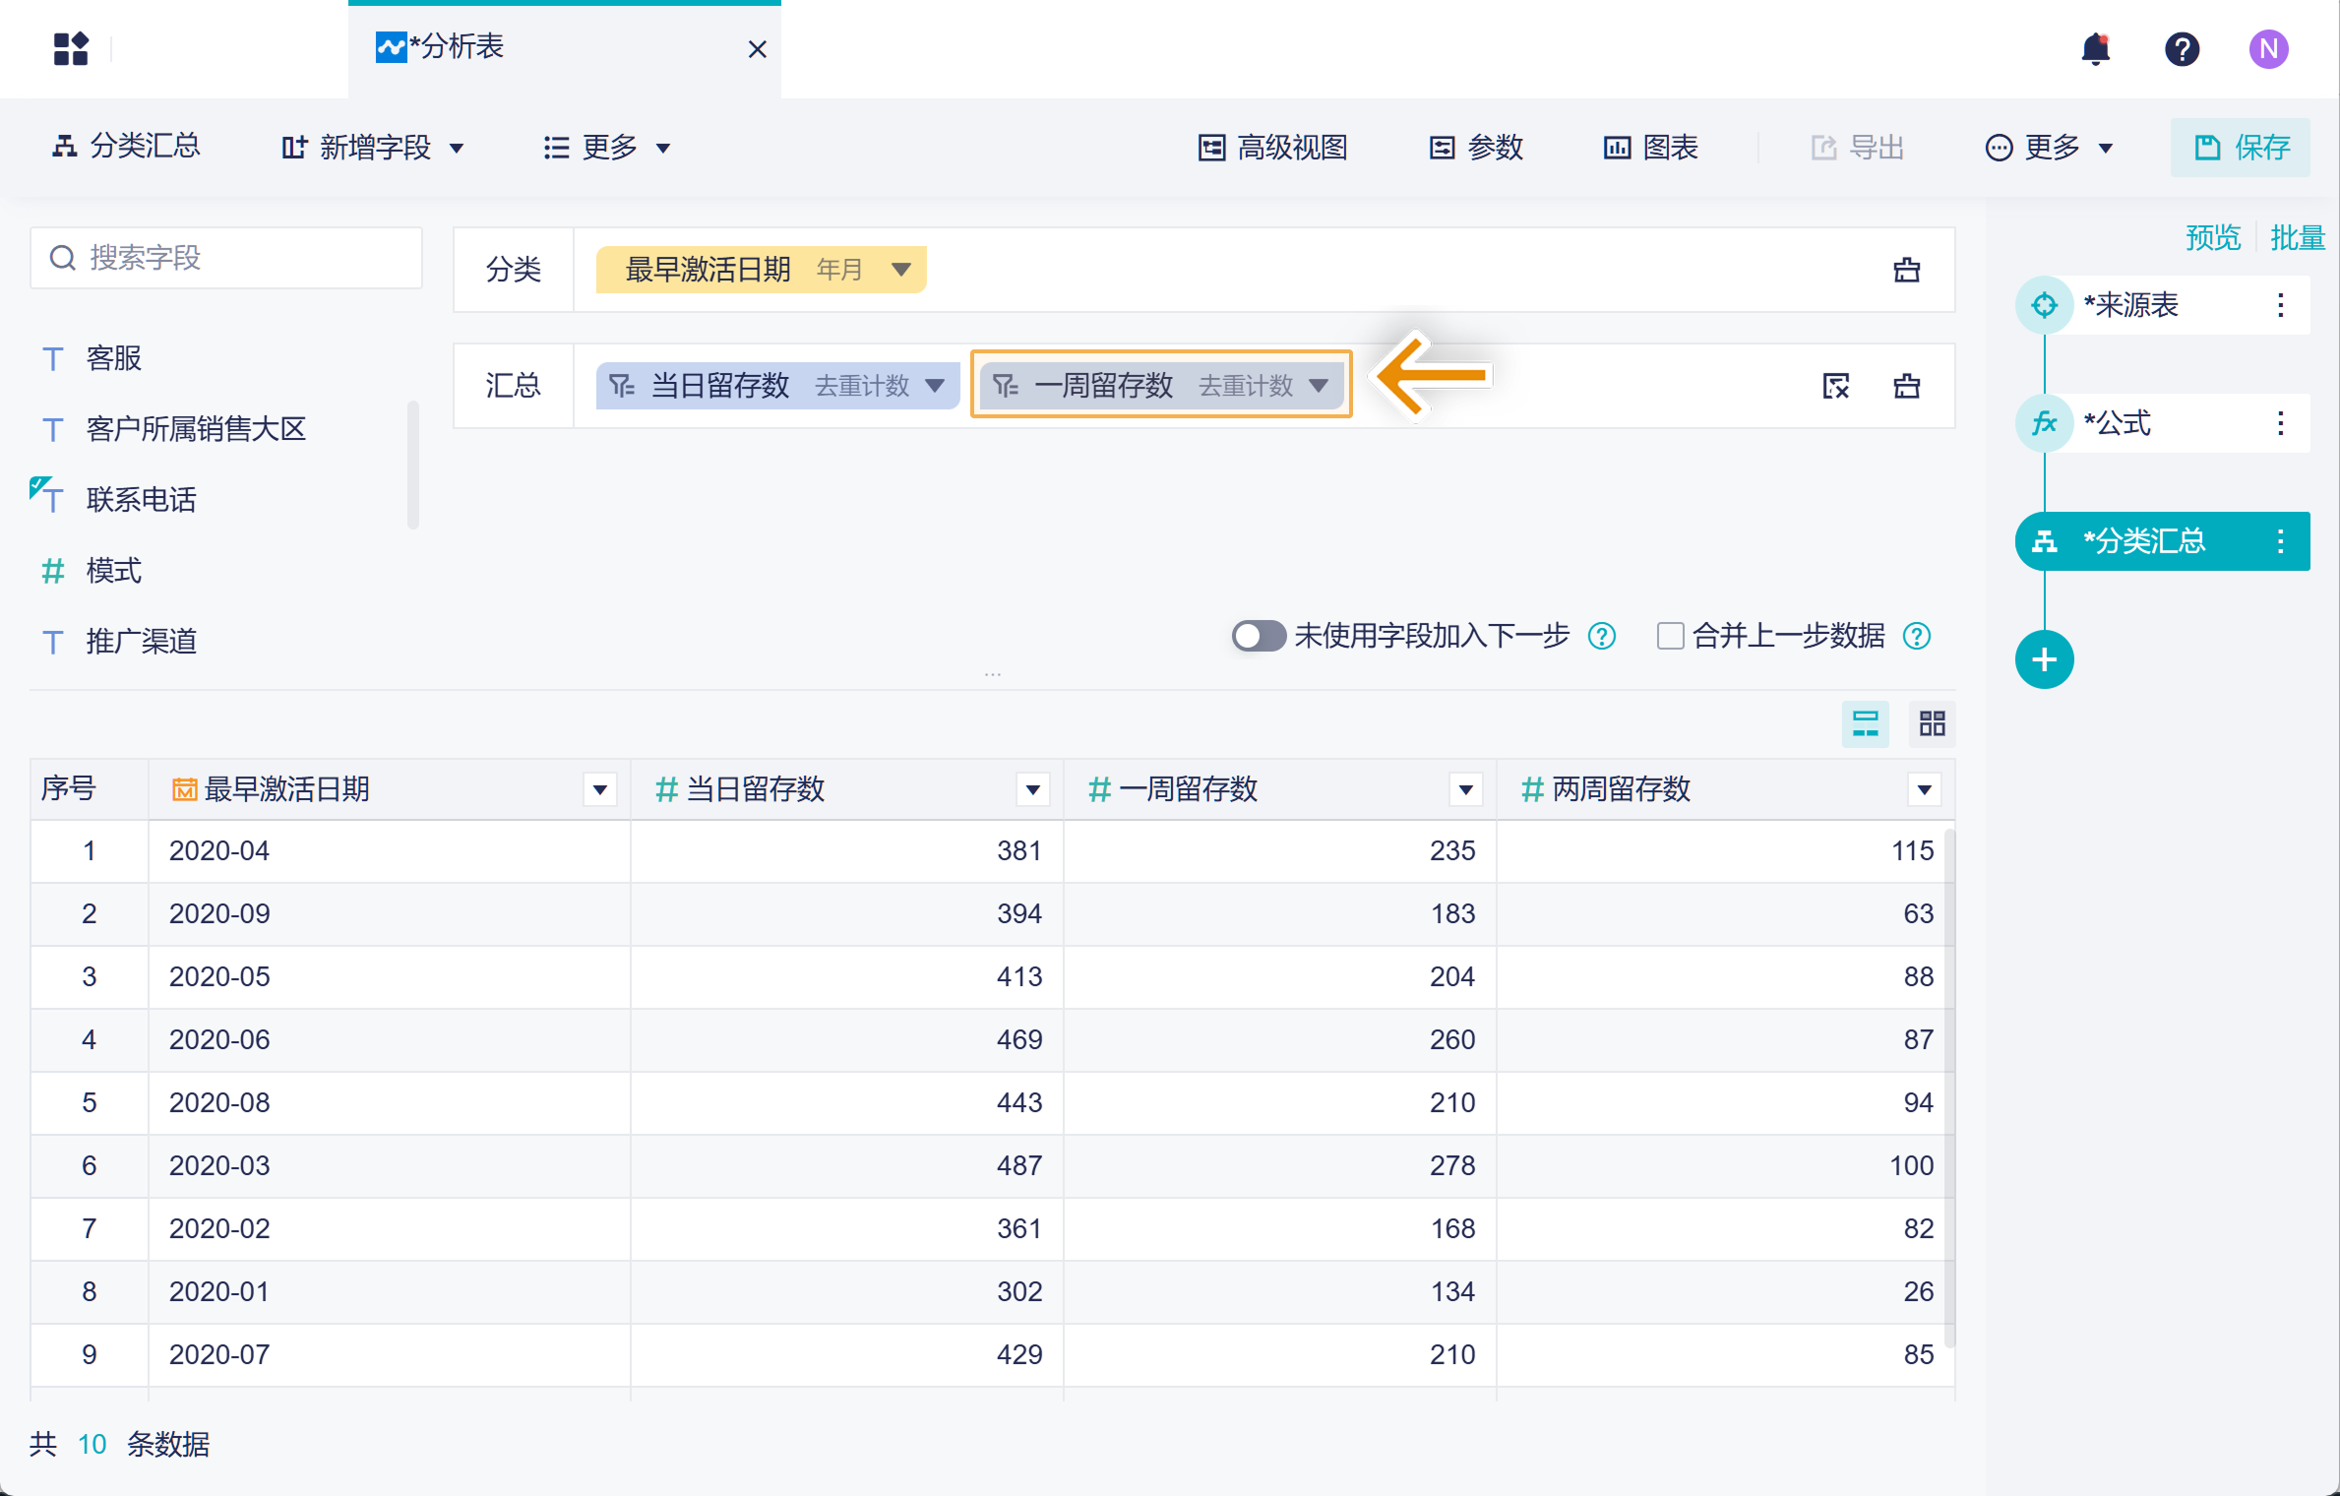The image size is (2340, 1496).
Task: Switch to the grid card view icon
Action: tap(1932, 724)
